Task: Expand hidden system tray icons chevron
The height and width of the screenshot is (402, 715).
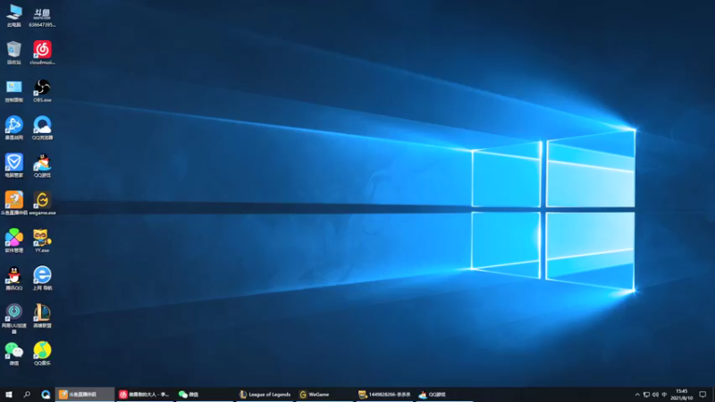Action: [x=637, y=395]
